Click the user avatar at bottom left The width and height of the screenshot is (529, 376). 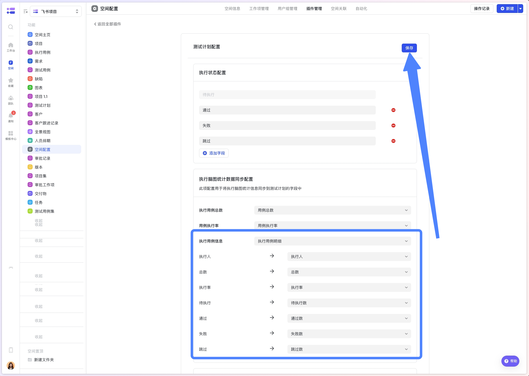click(11, 366)
